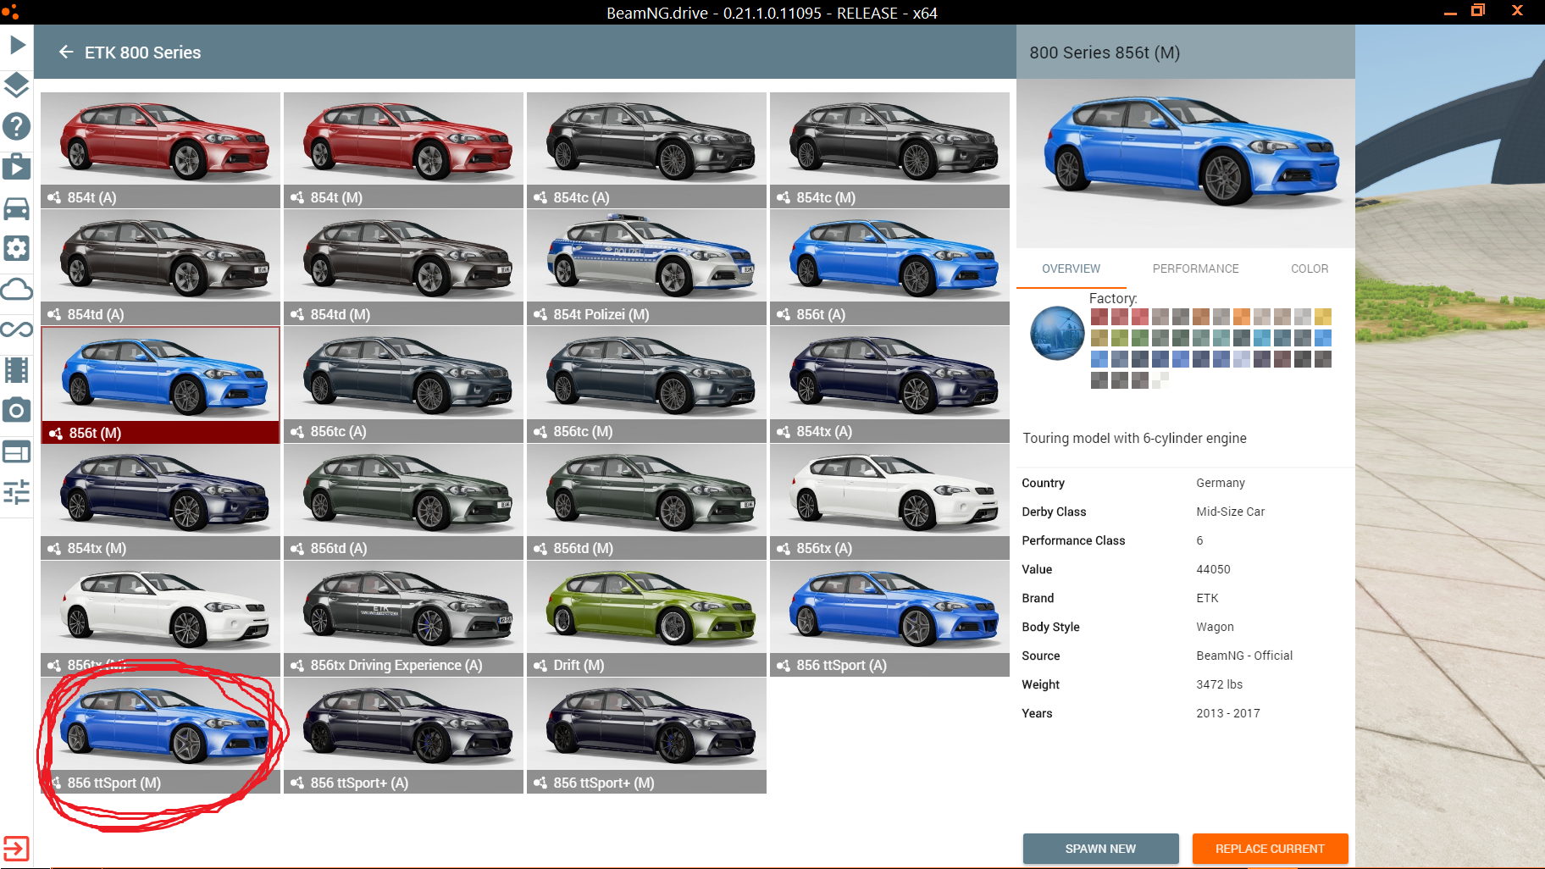Click the config icon beside 854tc (M)
Image resolution: width=1545 pixels, height=869 pixels.
point(784,197)
